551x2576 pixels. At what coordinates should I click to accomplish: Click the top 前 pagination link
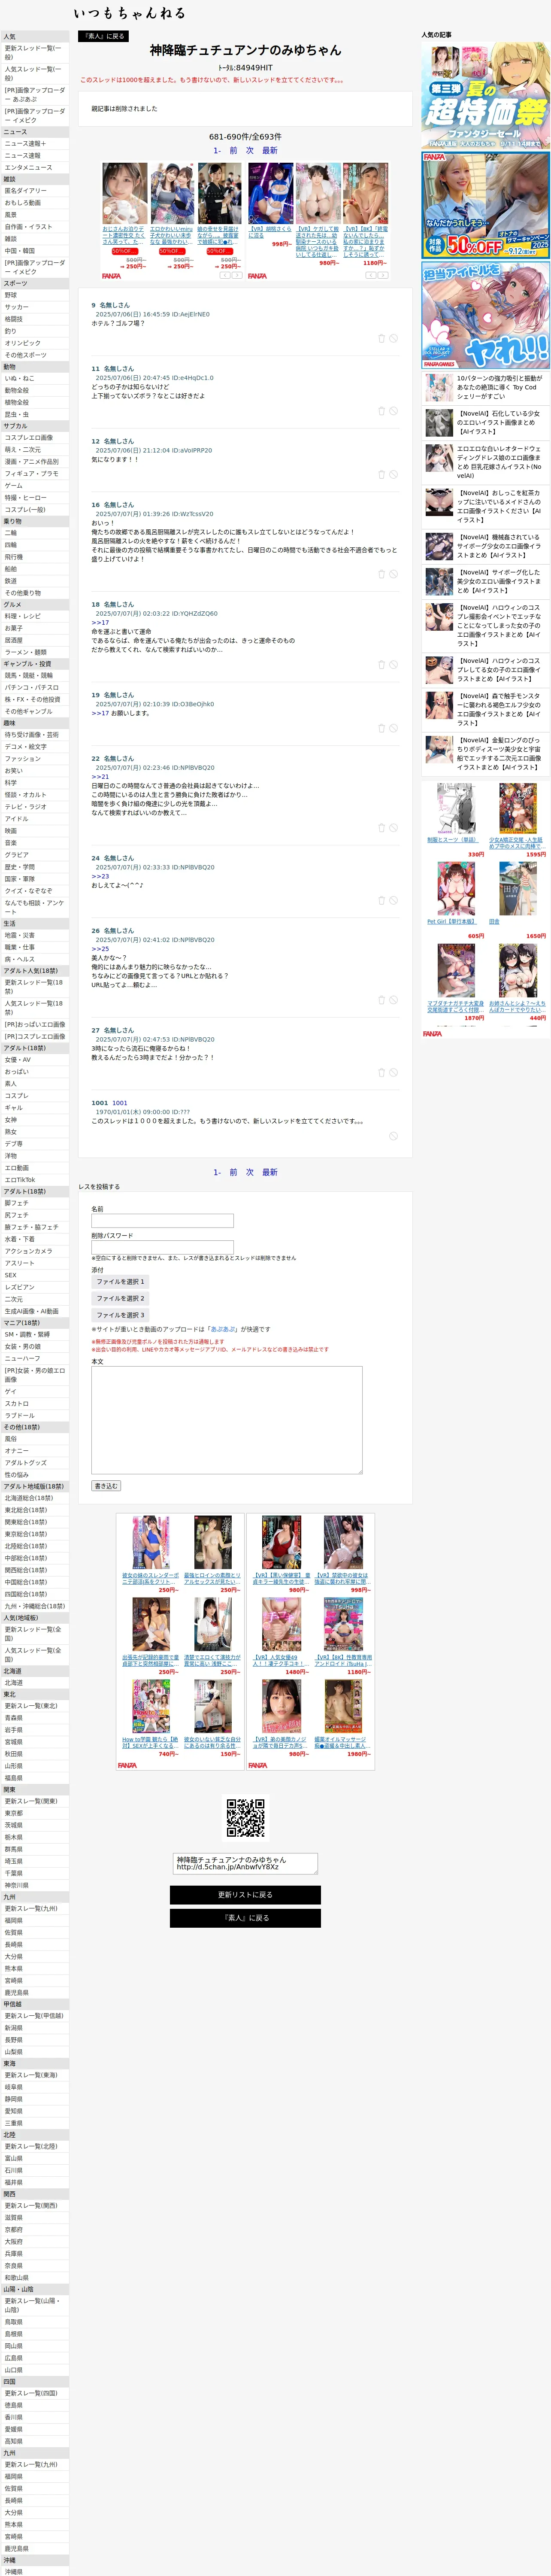(x=234, y=151)
